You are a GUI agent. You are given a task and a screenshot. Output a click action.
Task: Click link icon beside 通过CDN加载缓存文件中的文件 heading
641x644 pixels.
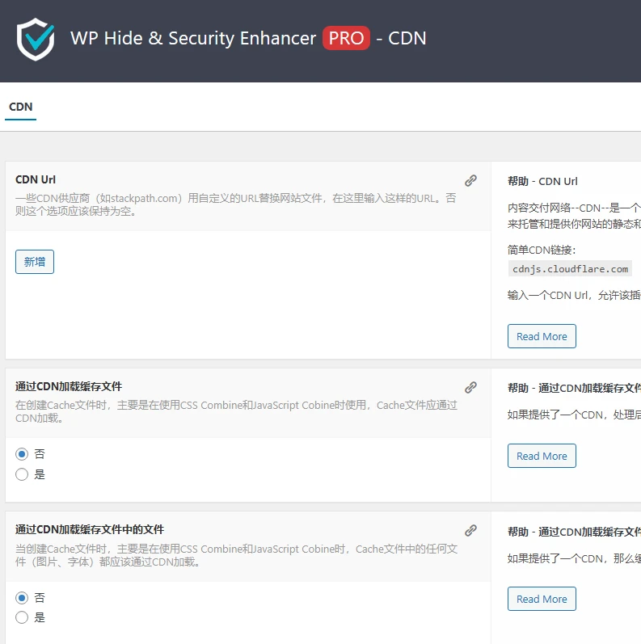[470, 531]
